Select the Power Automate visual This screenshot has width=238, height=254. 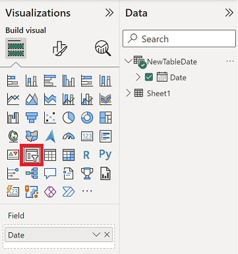click(69, 191)
